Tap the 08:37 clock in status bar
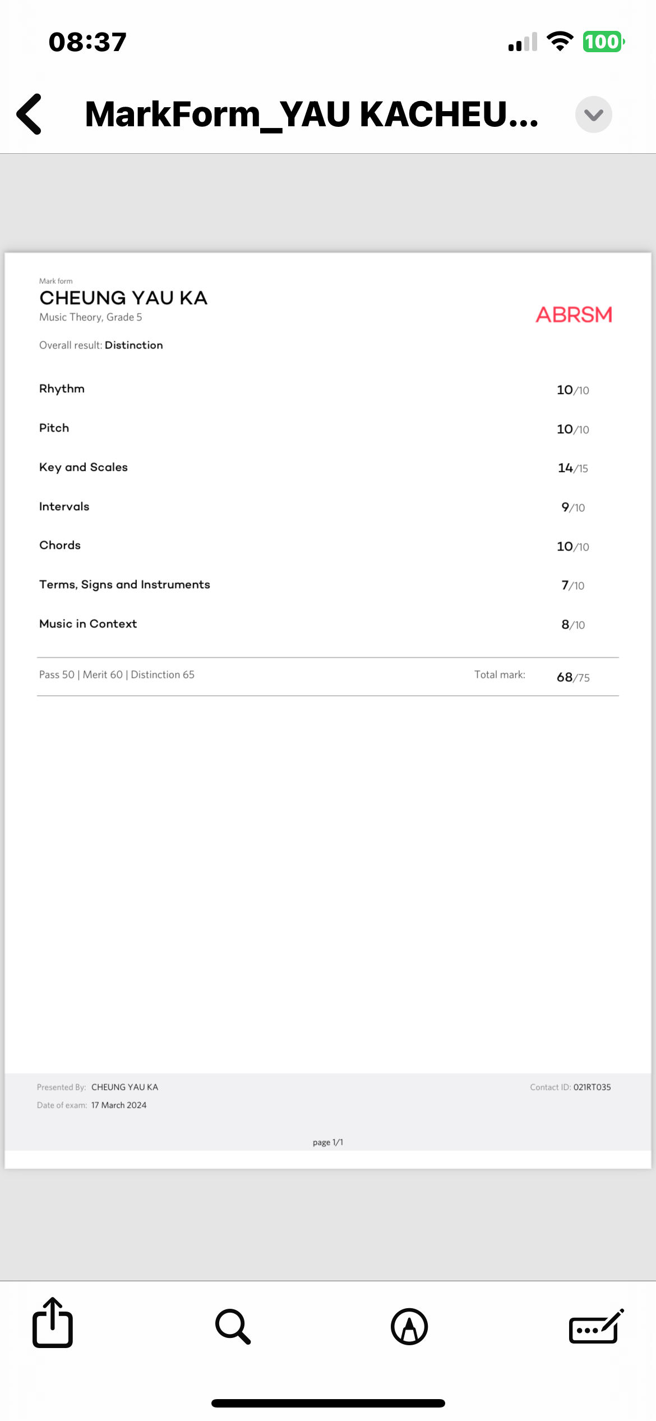The width and height of the screenshot is (656, 1421). click(x=87, y=42)
